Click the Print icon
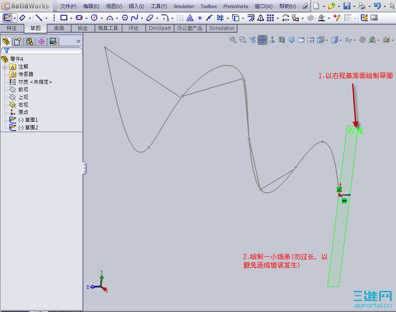Image resolution: width=396 pixels, height=312 pixels. tap(362, 6)
